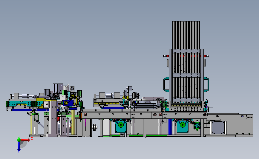Screen dimensions: 259x159
Task: Click the green Y axis ball of the triad
Action: [x=19, y=140]
